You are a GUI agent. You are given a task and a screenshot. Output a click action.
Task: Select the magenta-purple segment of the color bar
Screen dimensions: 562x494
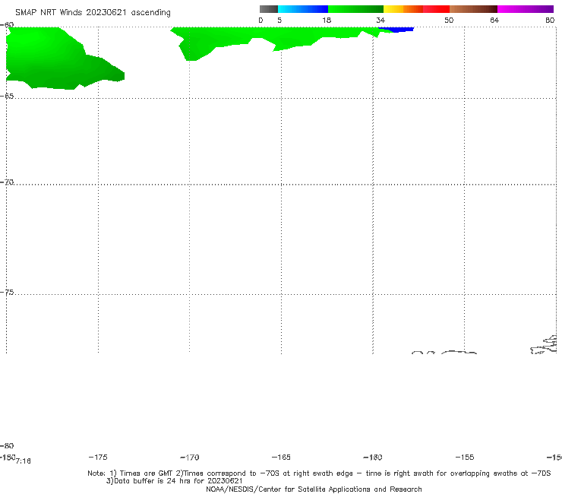(x=526, y=9)
